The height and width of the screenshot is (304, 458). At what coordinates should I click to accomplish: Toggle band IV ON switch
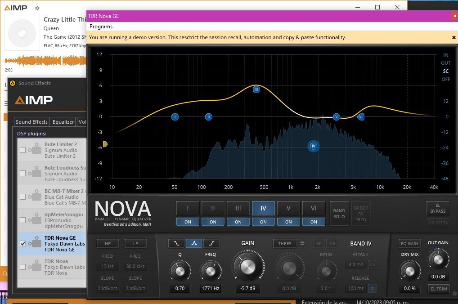tap(263, 222)
